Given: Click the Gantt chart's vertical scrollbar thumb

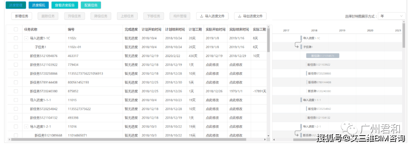Looking at the screenshot, I should click(x=404, y=36).
